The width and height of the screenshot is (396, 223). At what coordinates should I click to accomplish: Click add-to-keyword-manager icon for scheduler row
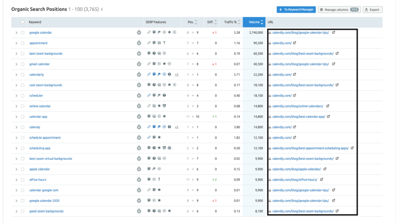point(139,96)
